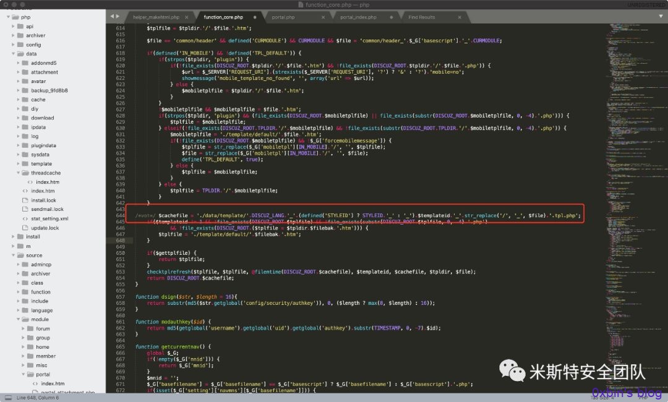Click the log folder icon
Image resolution: width=668 pixels, height=402 pixels.
tap(25, 136)
